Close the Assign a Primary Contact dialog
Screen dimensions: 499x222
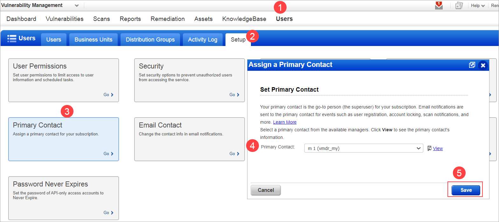click(483, 65)
